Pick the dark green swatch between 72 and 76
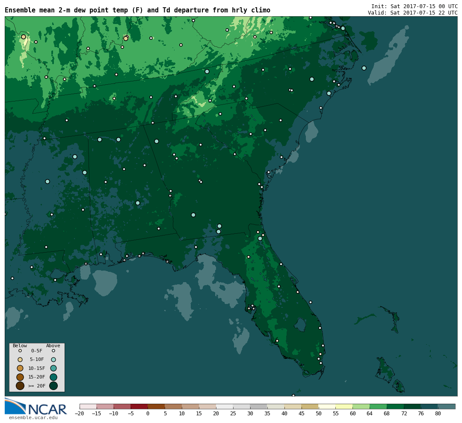 point(413,406)
